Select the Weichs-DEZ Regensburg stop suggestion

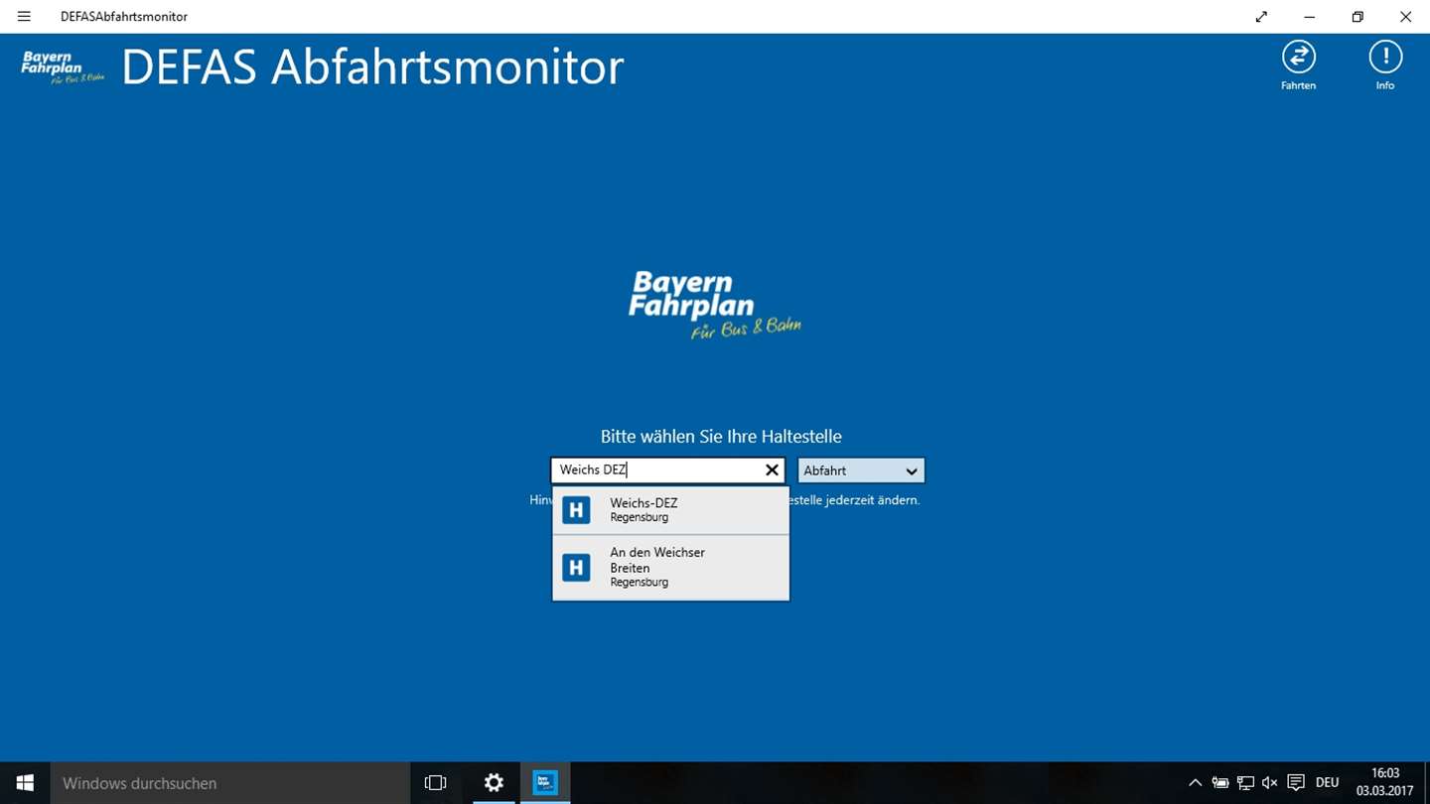670,510
